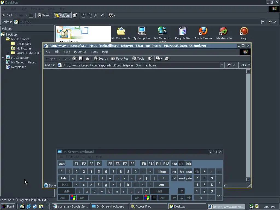
Task: Click the Search button in Explorer toolbar
Action: tap(44, 15)
